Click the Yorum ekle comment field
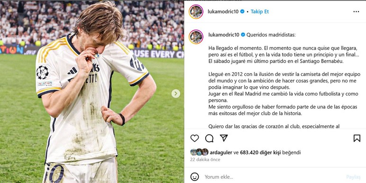The height and width of the screenshot is (183, 366). point(273,177)
